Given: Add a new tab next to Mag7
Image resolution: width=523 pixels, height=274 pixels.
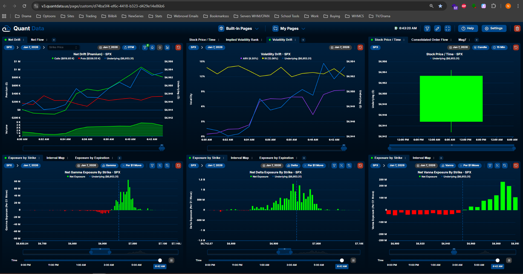Looking at the screenshot, I should pyautogui.click(x=476, y=40).
